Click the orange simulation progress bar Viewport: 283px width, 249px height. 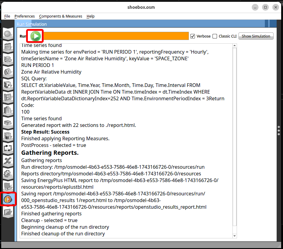click(x=115, y=36)
